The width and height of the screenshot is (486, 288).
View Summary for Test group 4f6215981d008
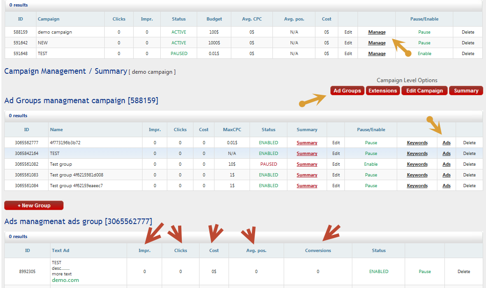pyautogui.click(x=307, y=175)
